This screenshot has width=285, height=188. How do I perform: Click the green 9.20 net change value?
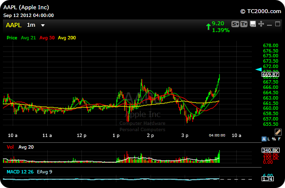point(218,23)
